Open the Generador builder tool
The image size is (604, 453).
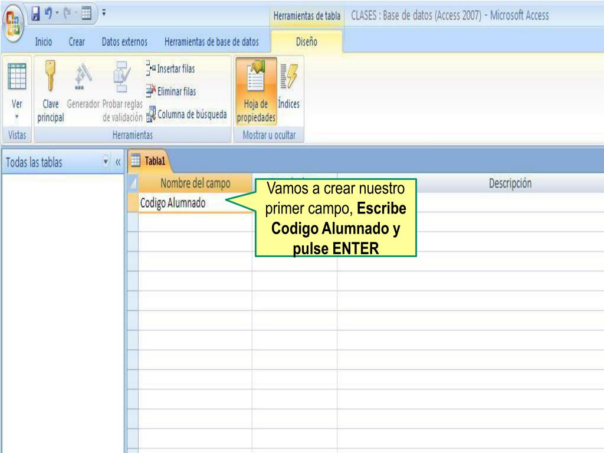[x=83, y=87]
